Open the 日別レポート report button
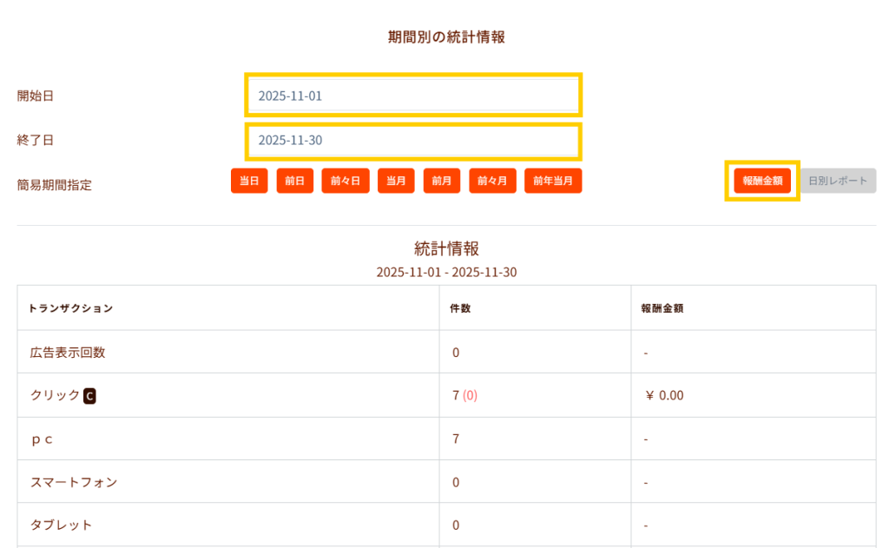 837,181
